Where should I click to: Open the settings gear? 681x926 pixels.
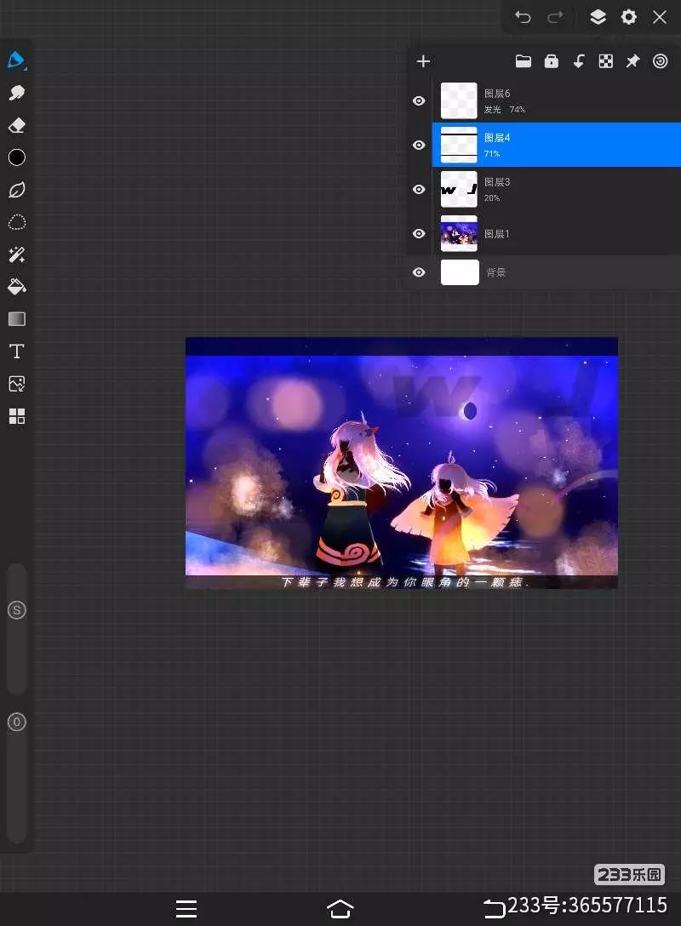click(629, 17)
